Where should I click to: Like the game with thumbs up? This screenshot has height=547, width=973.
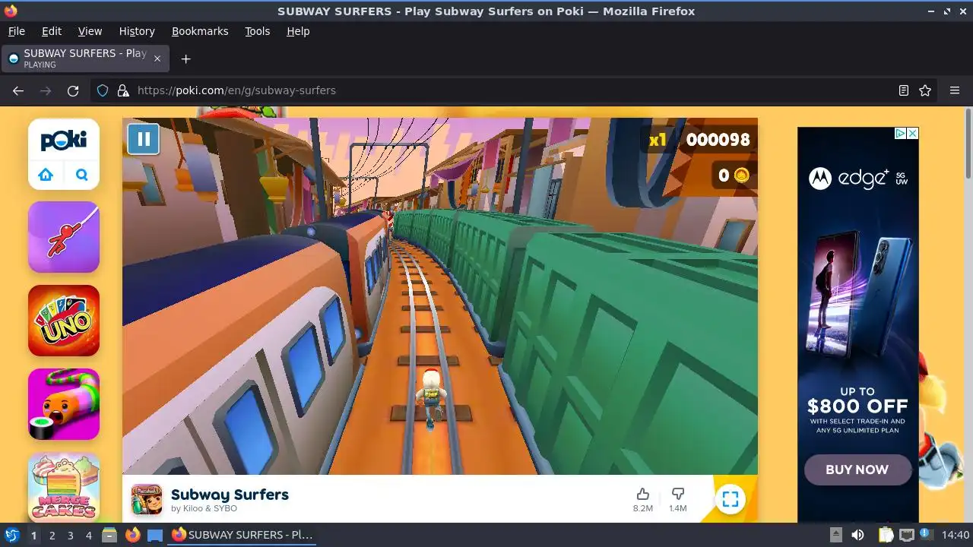pos(643,499)
